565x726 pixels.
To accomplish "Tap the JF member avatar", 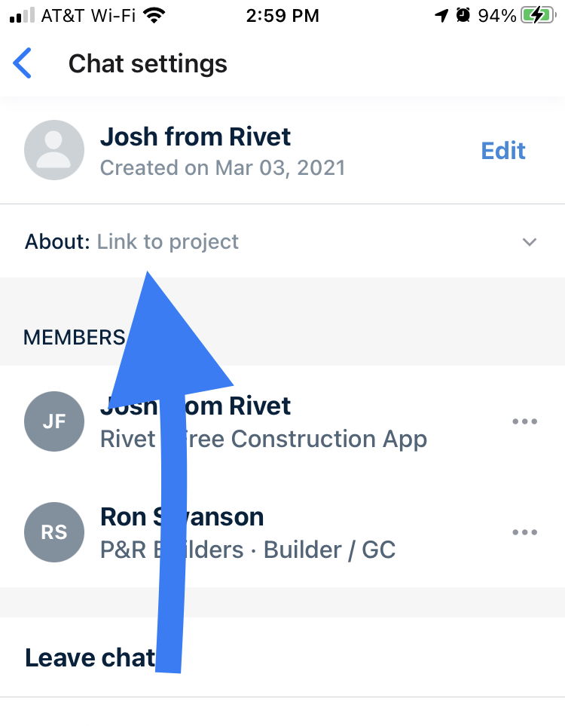I will [54, 421].
